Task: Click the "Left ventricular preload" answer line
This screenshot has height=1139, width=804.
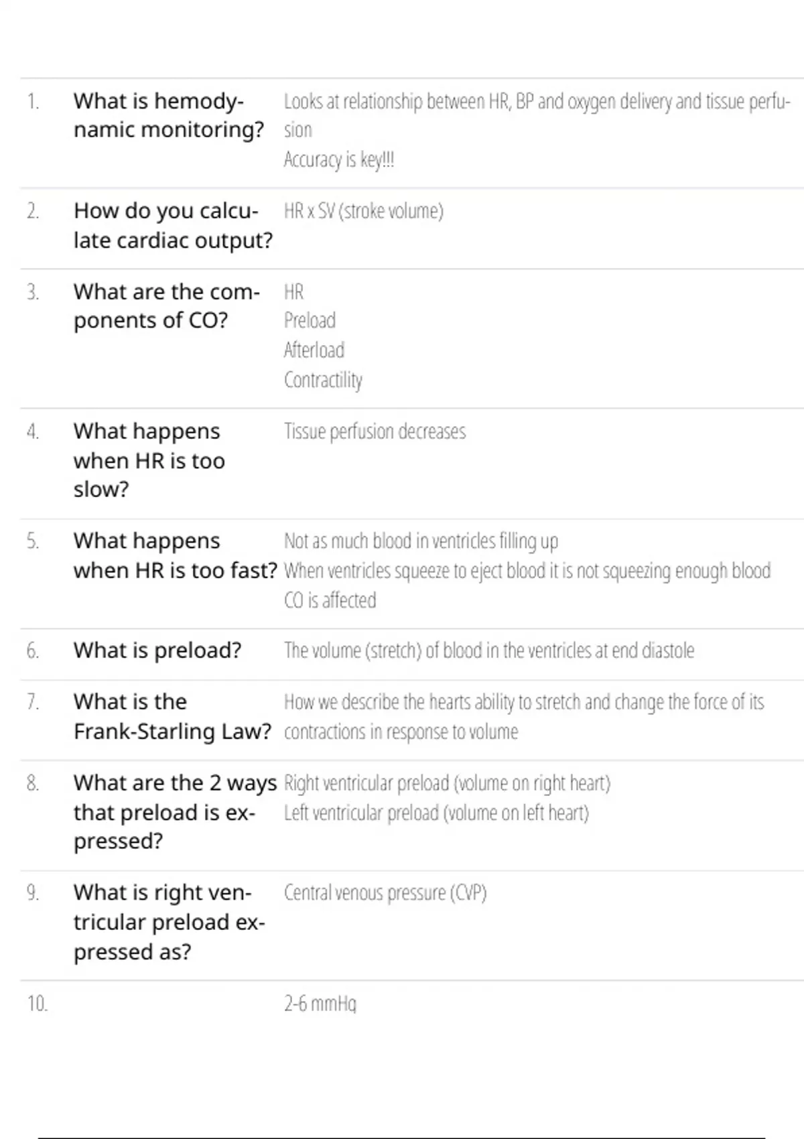Action: (436, 813)
